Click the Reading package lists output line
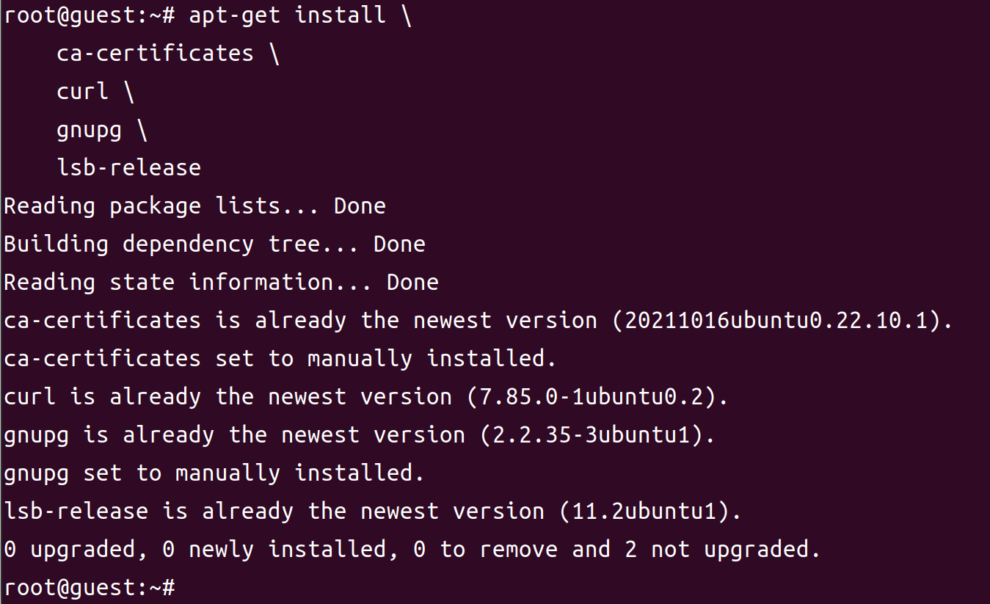Image resolution: width=990 pixels, height=604 pixels. pos(194,206)
